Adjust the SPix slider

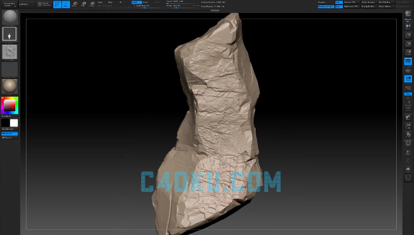pyautogui.click(x=408, y=20)
